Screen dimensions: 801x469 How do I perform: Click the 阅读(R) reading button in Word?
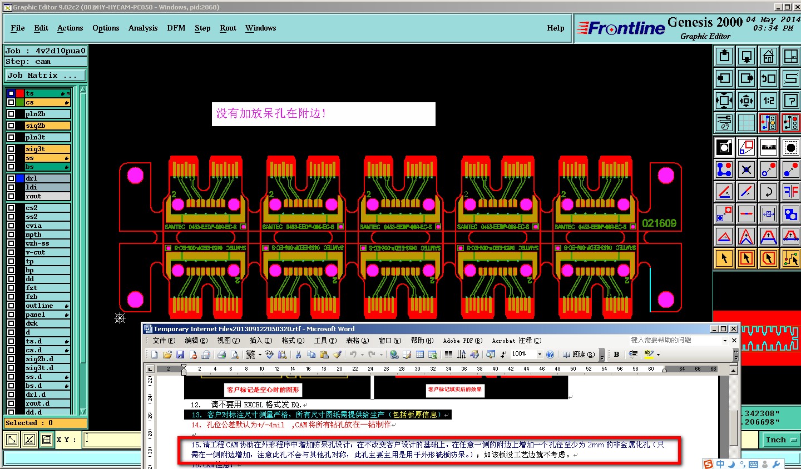578,354
